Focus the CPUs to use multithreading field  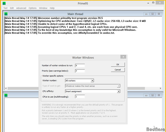pyautogui.click(x=80, y=97)
